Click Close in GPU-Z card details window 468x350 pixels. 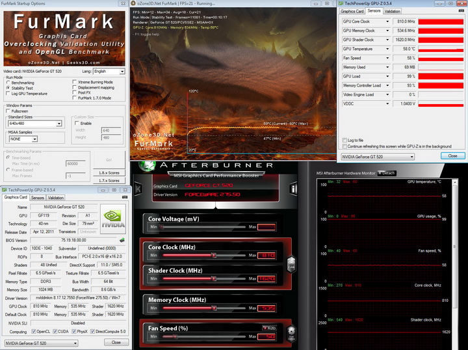(116, 342)
